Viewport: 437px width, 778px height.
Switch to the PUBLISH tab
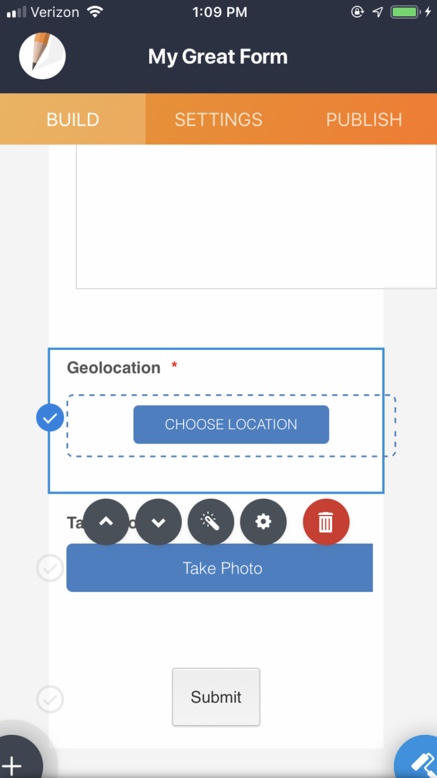point(364,119)
